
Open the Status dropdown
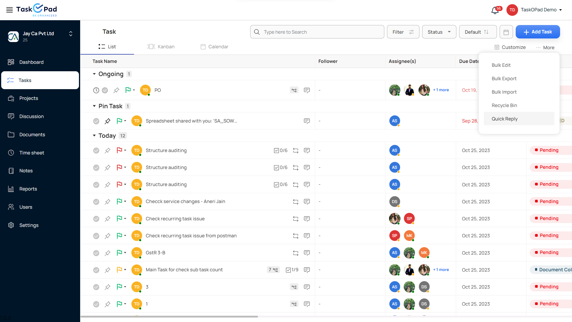[439, 32]
